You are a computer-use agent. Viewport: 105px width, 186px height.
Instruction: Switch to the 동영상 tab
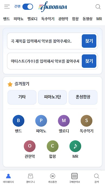(87, 19)
